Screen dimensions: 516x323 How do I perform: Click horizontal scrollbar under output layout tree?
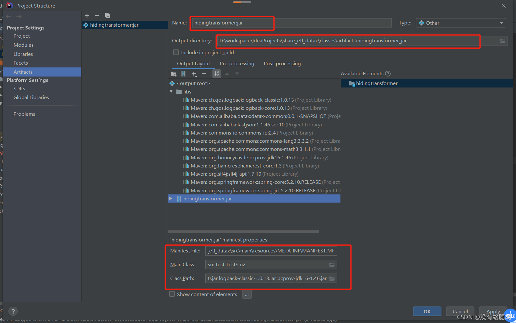[x=243, y=232]
